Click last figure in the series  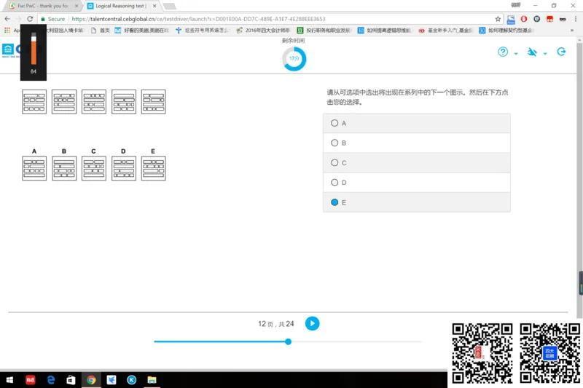(153, 101)
